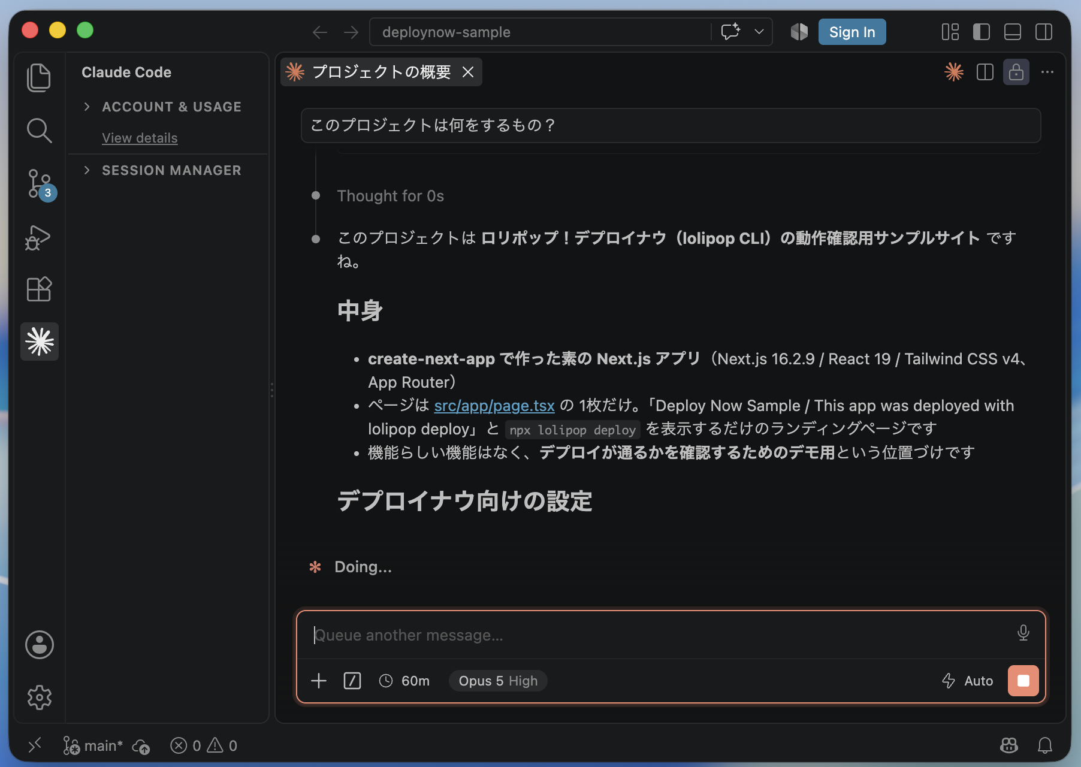Click the Claude Code panel title
1081x767 pixels.
[x=126, y=72]
